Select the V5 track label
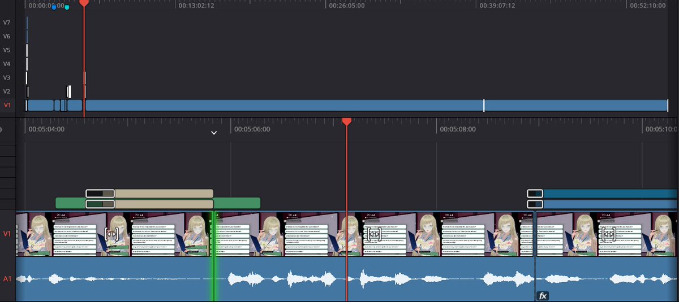 [x=7, y=50]
